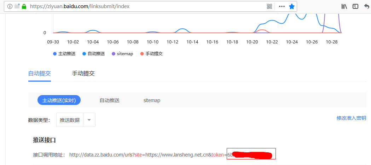Open the QR code icon in address bar
The height and width of the screenshot is (165, 371).
point(269,6)
